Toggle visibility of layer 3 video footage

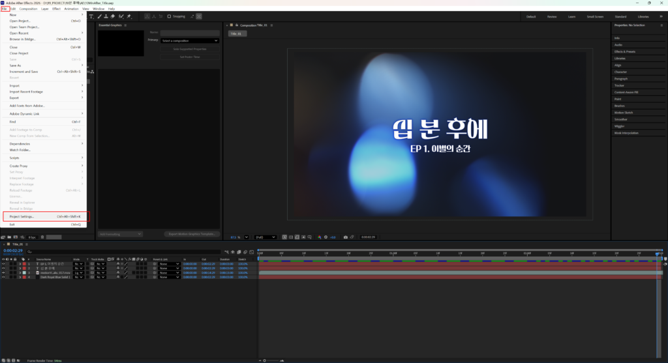click(x=3, y=272)
